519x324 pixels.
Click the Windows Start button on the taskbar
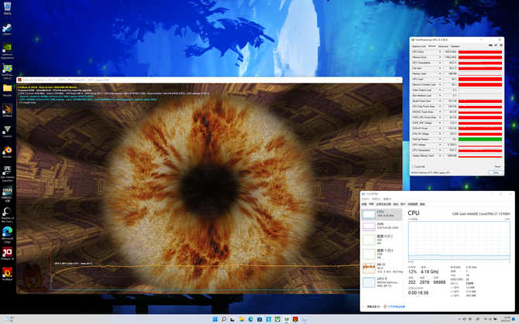tap(215, 319)
